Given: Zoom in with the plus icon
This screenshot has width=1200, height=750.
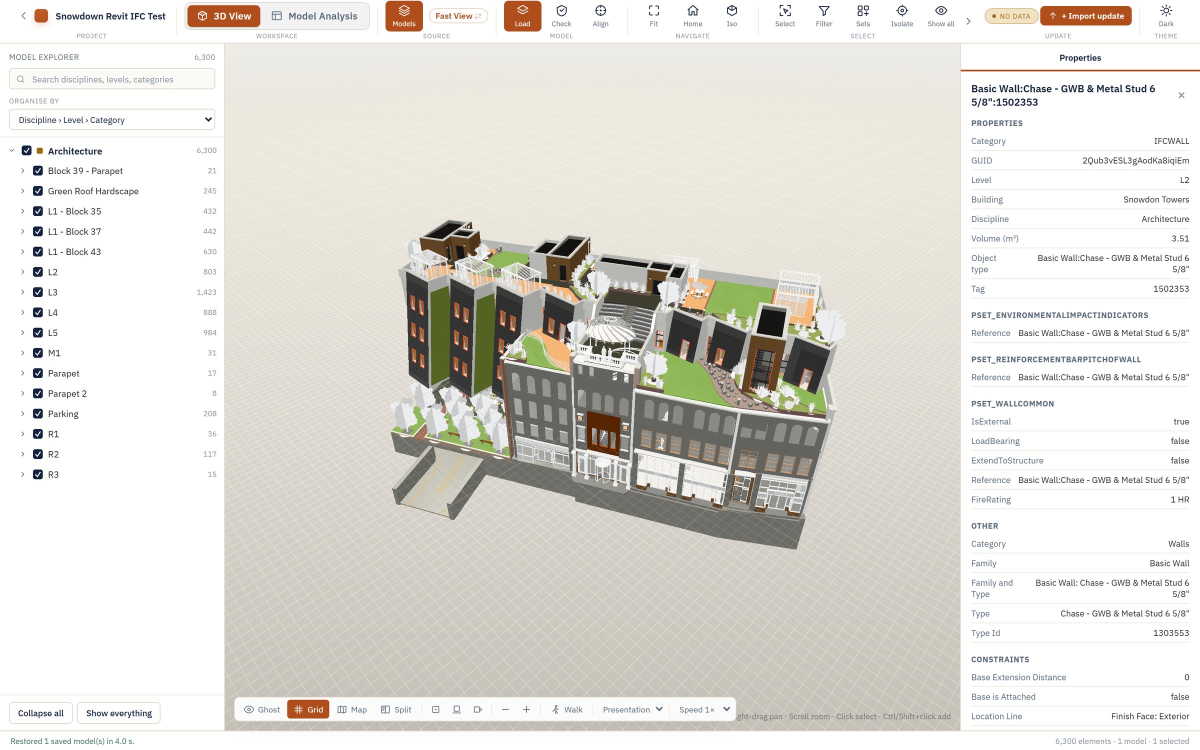Looking at the screenshot, I should tap(526, 709).
